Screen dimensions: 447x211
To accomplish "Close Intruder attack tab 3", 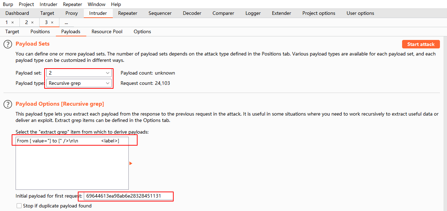I will tap(52, 22).
